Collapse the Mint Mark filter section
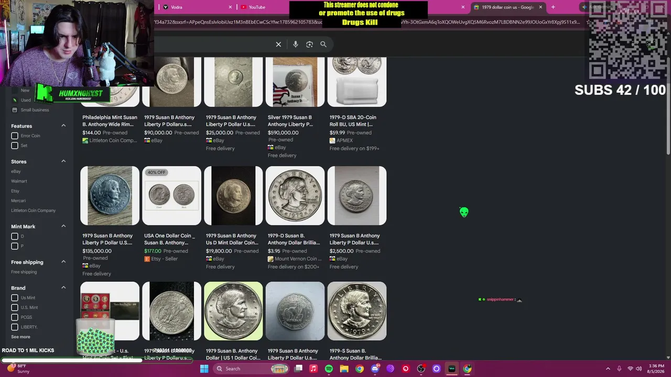Image resolution: width=671 pixels, height=377 pixels. pos(63,226)
